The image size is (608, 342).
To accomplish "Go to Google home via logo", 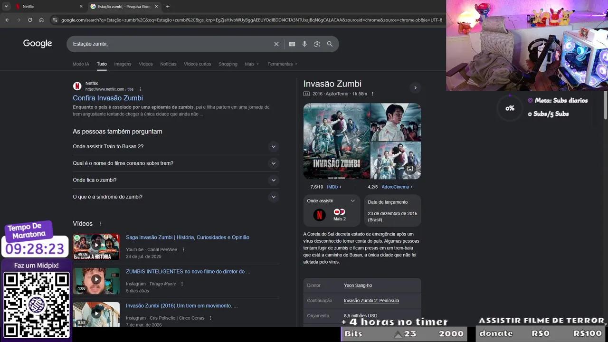I will (38, 44).
